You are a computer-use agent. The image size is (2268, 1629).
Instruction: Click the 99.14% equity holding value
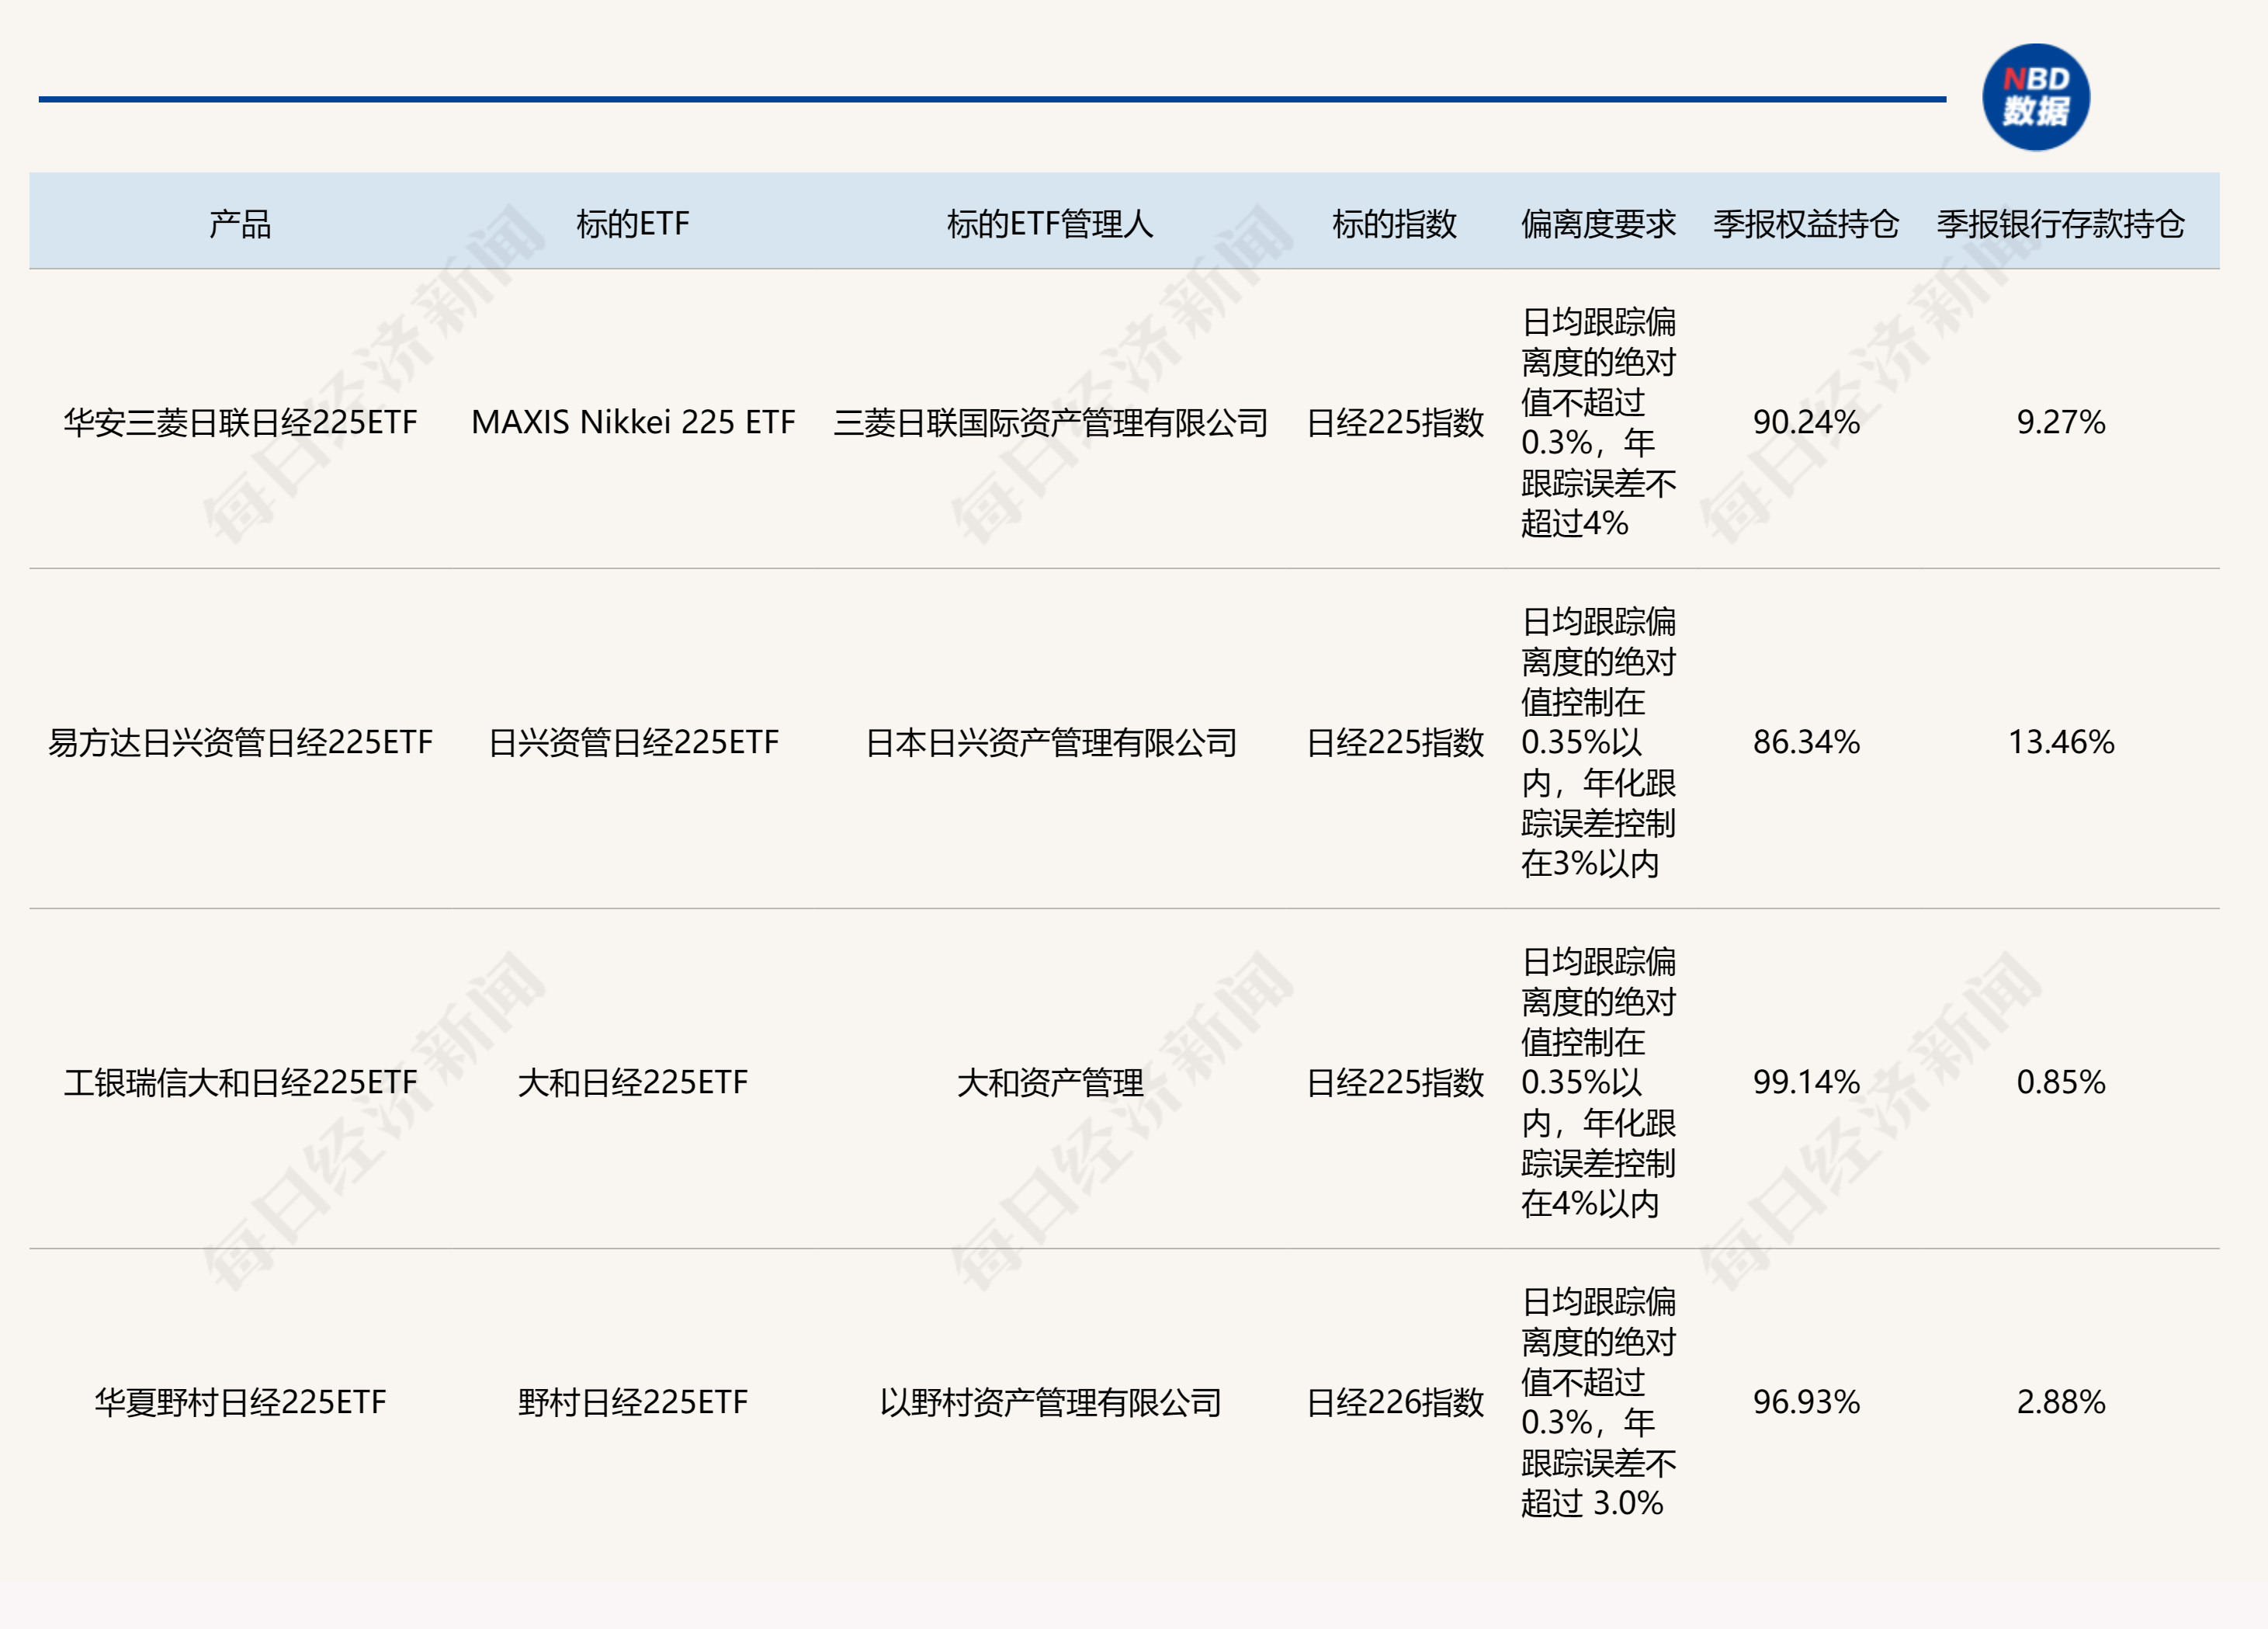[1806, 1082]
